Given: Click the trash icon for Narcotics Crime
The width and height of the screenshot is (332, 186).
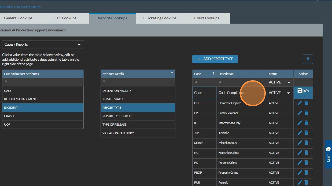Looking at the screenshot, I should click(306, 153).
